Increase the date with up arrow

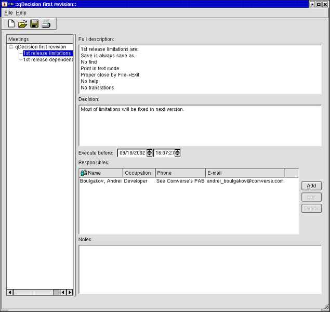(x=150, y=151)
